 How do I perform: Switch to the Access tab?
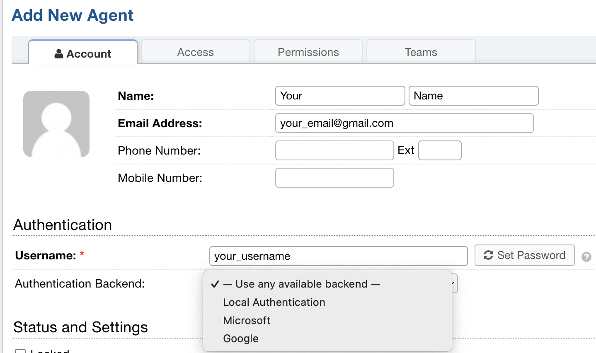click(195, 52)
